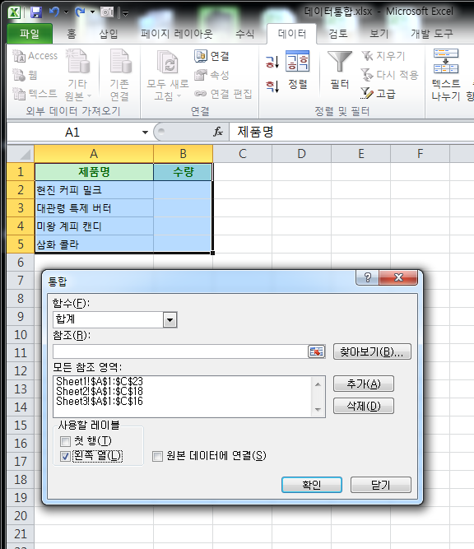Open 기존 연결 existing connections

(x=119, y=75)
